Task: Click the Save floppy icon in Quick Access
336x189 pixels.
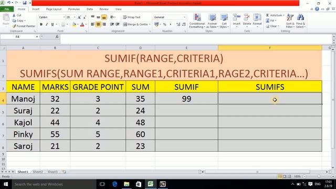Action: tap(25, 3)
